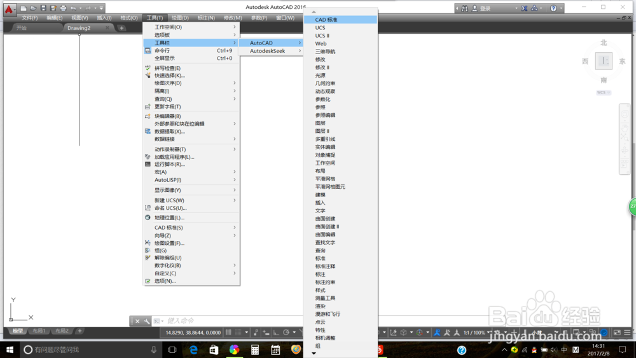
Task: Select the 标注 toolbar entry
Action: [x=340, y=275]
